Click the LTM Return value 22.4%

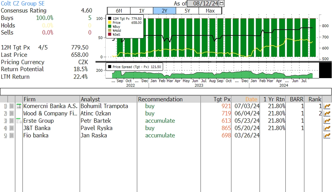pos(81,77)
